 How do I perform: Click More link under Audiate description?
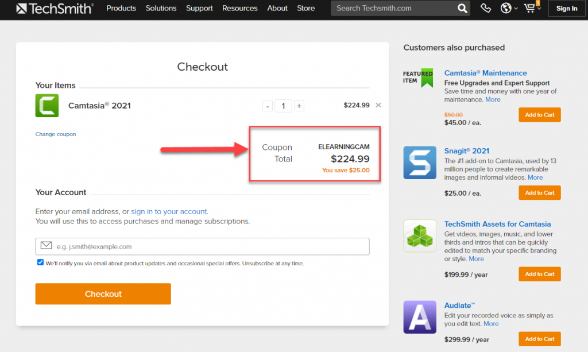click(491, 324)
